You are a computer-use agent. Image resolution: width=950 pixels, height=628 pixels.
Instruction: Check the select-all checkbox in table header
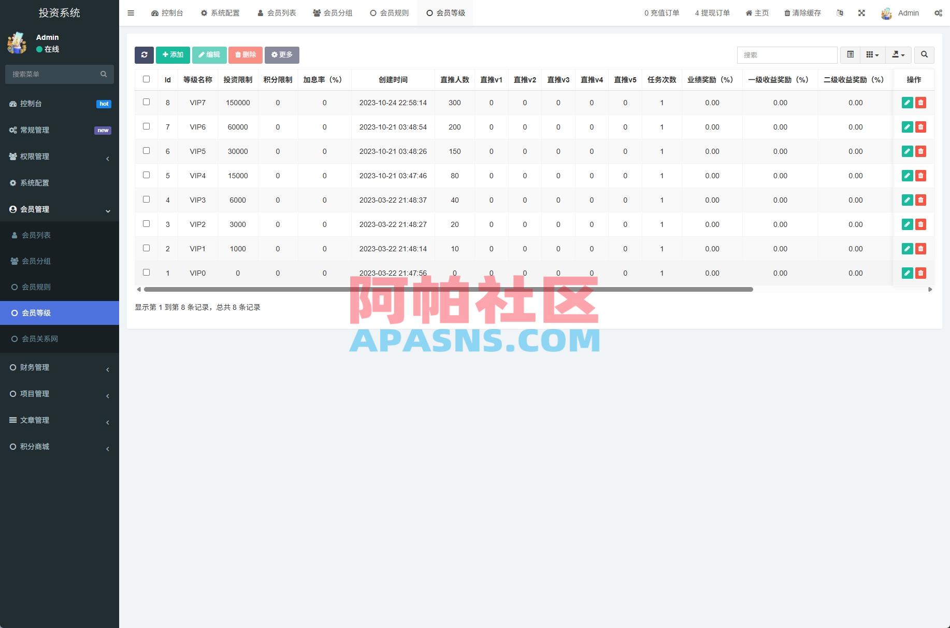point(146,78)
